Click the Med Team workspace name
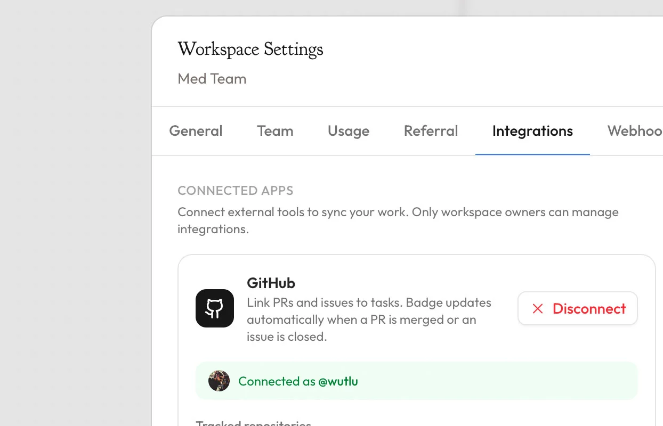This screenshot has height=426, width=663. [x=212, y=78]
